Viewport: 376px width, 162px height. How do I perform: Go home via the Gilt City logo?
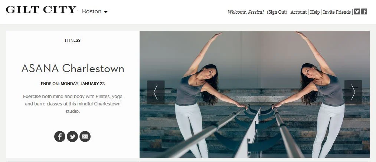[x=41, y=10]
